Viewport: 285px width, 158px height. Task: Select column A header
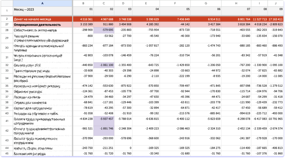[x=42, y=3]
